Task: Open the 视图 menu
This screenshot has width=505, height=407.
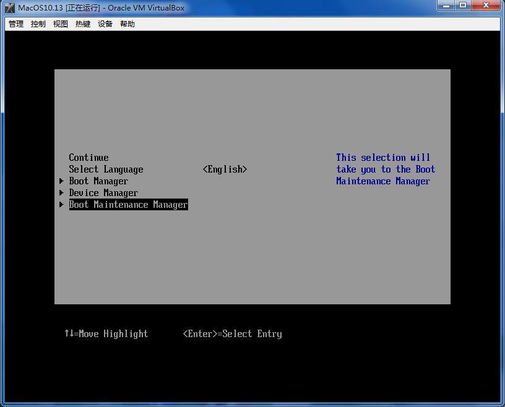Action: (61, 24)
